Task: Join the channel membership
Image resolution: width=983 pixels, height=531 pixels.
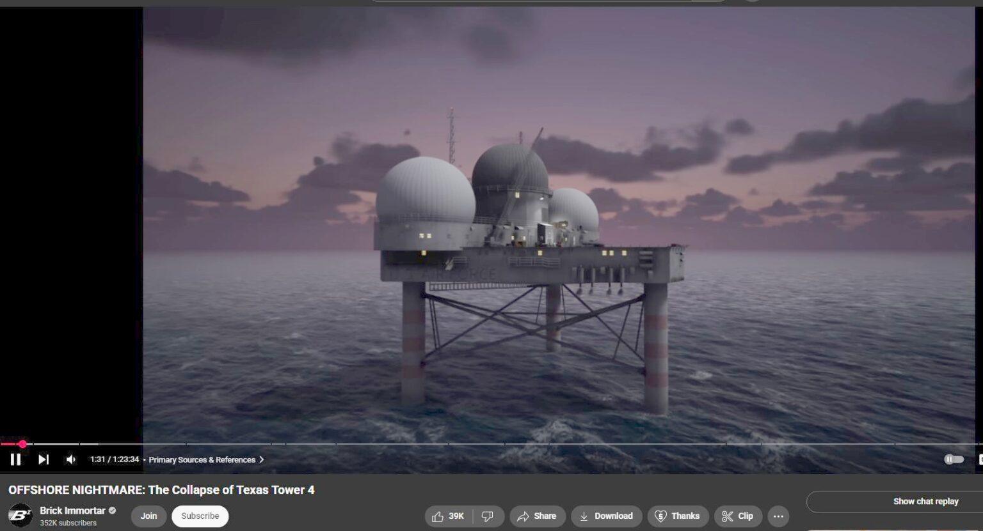Action: [x=148, y=516]
